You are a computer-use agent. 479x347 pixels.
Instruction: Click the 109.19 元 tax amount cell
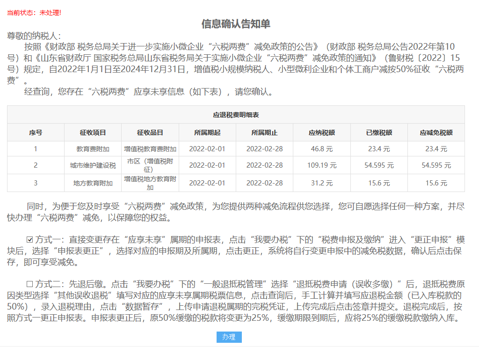point(322,165)
